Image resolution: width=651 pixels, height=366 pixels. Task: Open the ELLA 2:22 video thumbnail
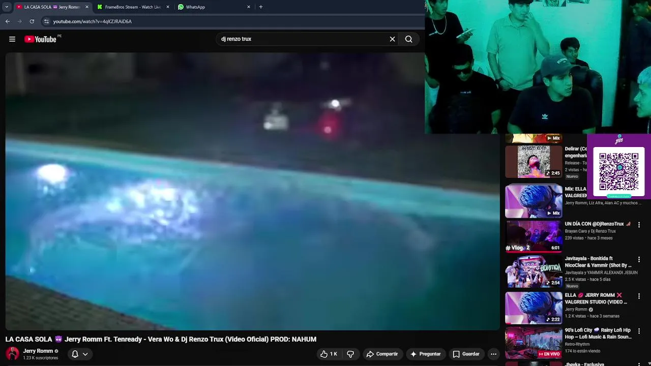click(x=534, y=308)
